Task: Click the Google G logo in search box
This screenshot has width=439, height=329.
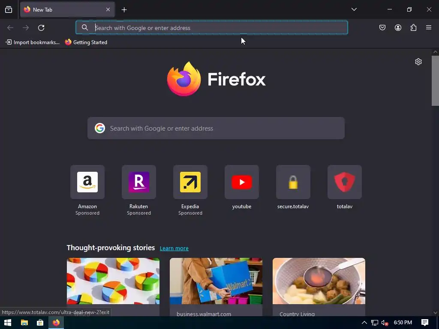Action: 99,128
